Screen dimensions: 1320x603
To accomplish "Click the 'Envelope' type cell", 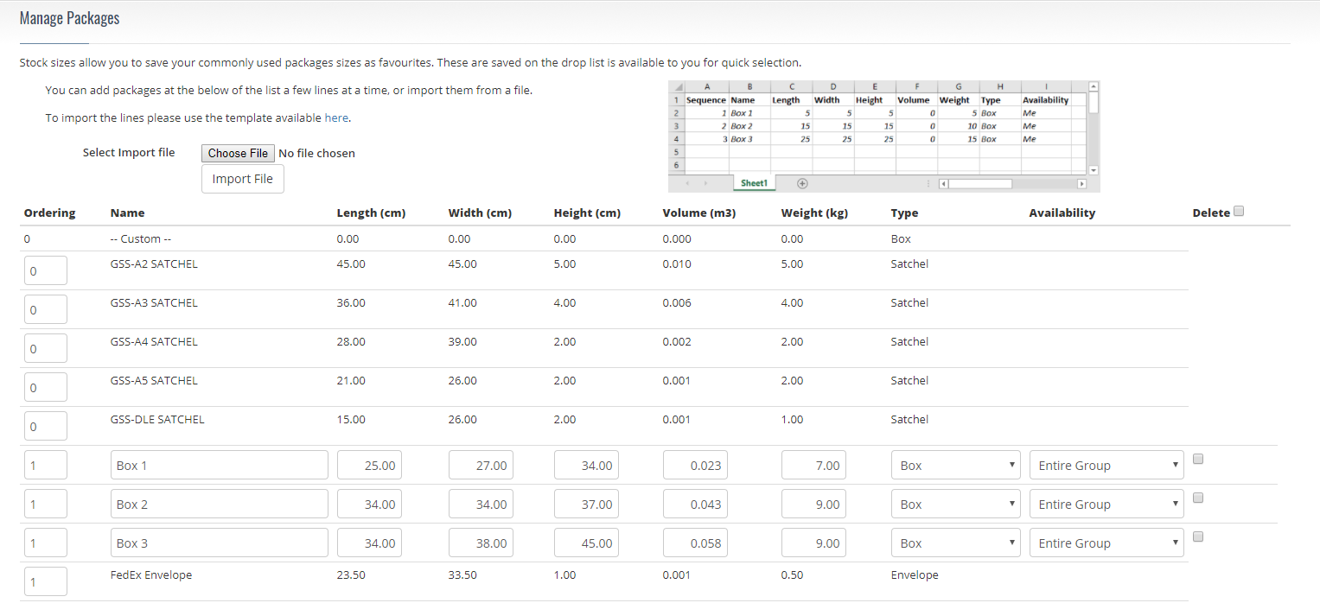I will (915, 574).
